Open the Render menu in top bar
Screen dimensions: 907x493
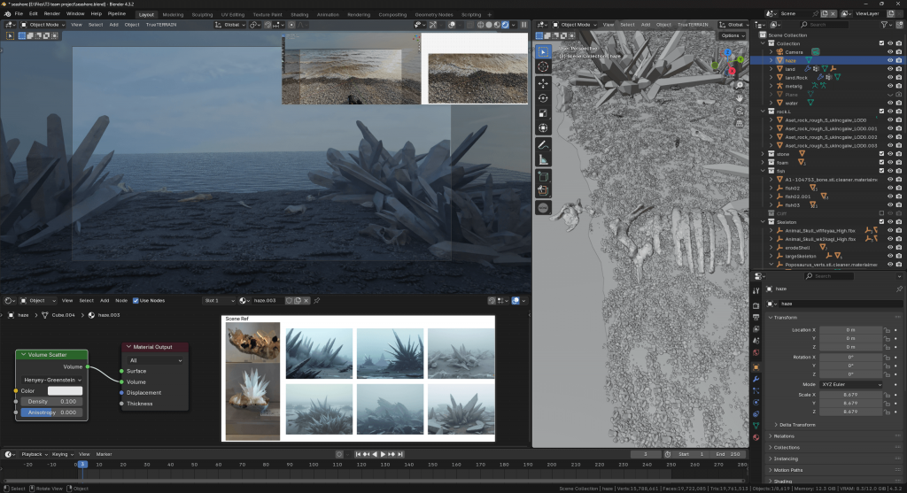click(52, 14)
